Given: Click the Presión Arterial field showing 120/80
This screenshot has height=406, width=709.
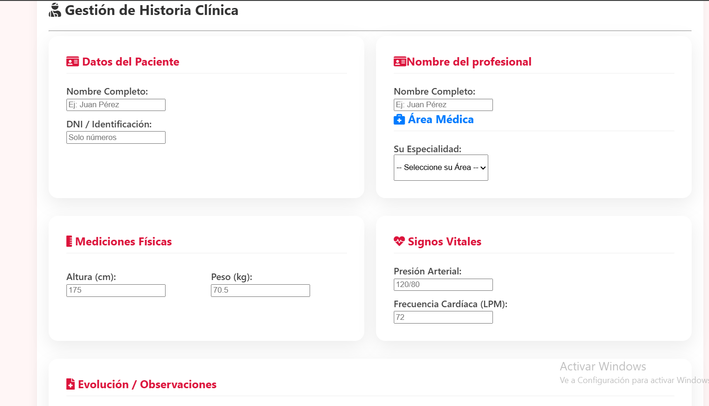Looking at the screenshot, I should 443,284.
